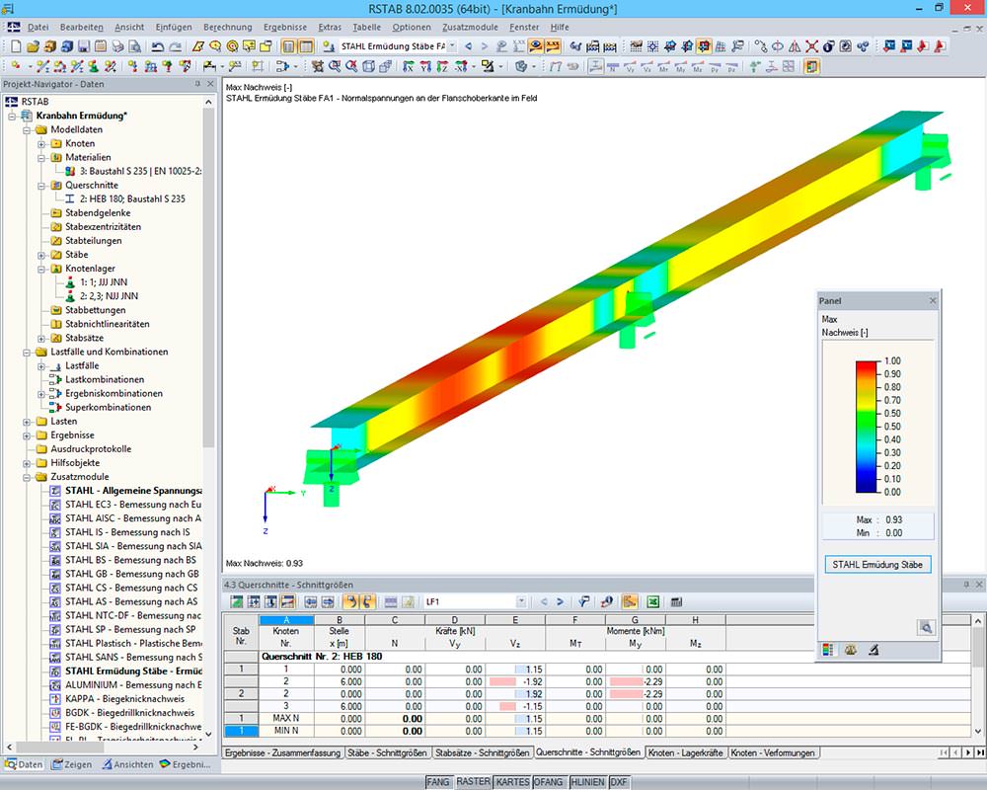Open a file with the folder icon
This screenshot has height=790, width=987.
click(x=33, y=46)
